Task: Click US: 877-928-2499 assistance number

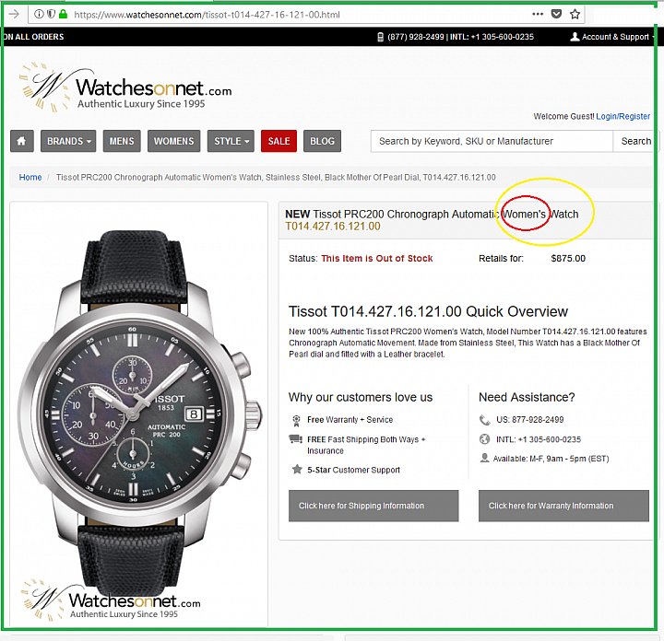Action: click(x=529, y=420)
